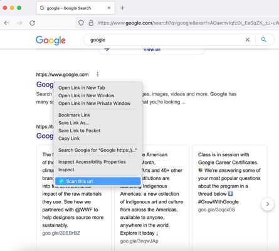Viewport: 279px width, 251px height.
Task: Click into the Google search field
Action: [x=165, y=40]
